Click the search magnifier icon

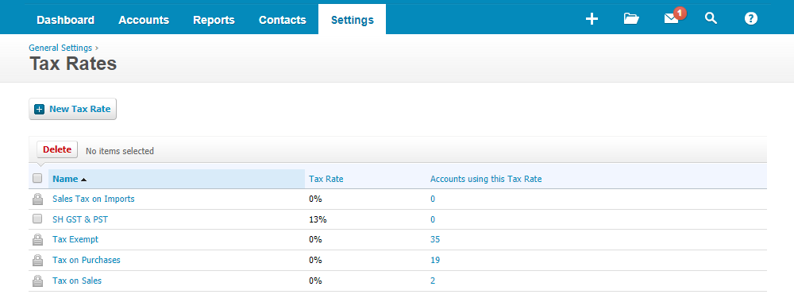711,19
